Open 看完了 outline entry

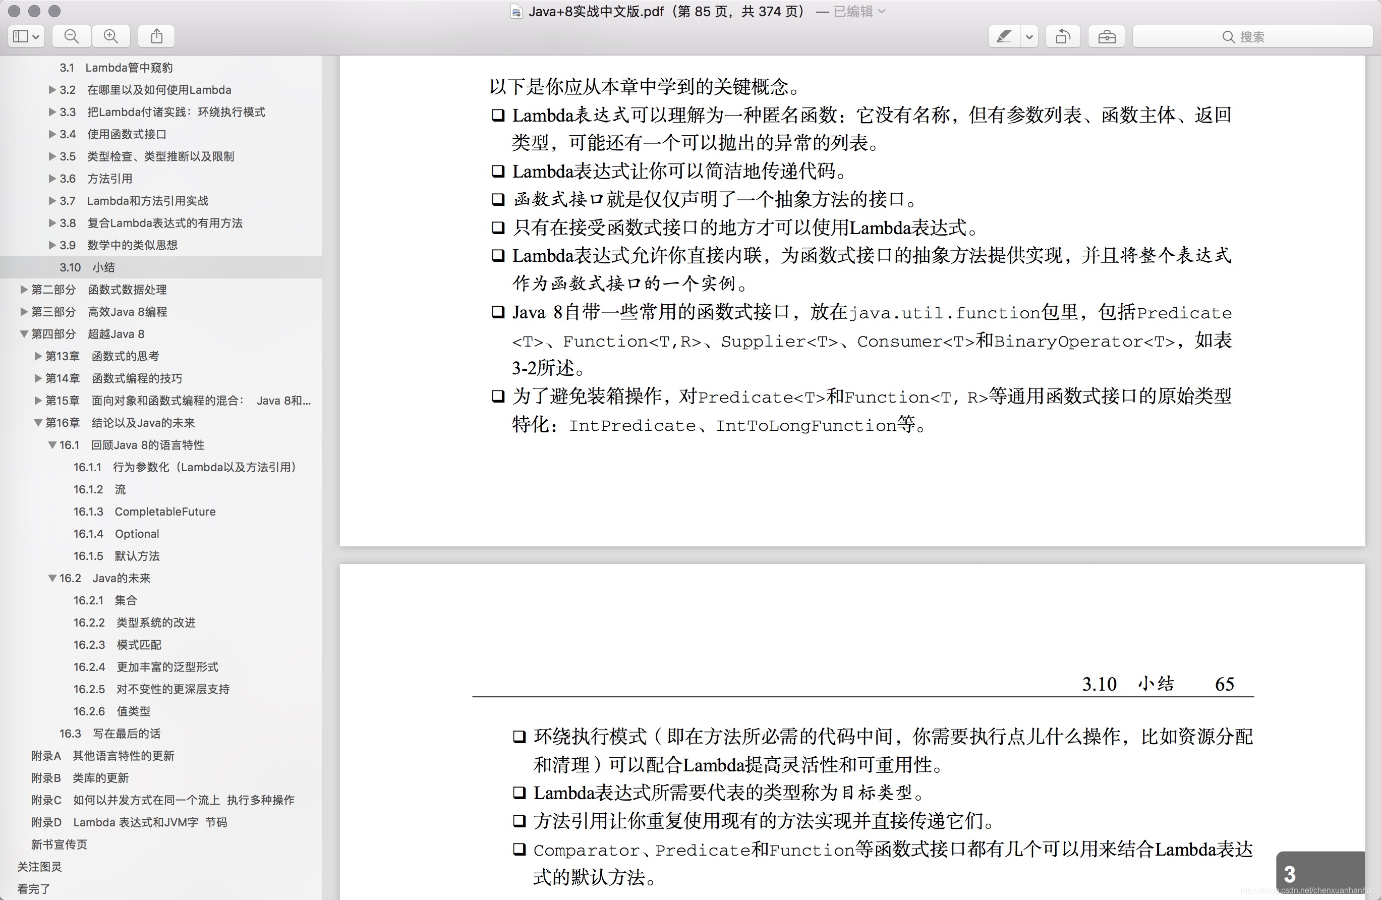coord(34,888)
